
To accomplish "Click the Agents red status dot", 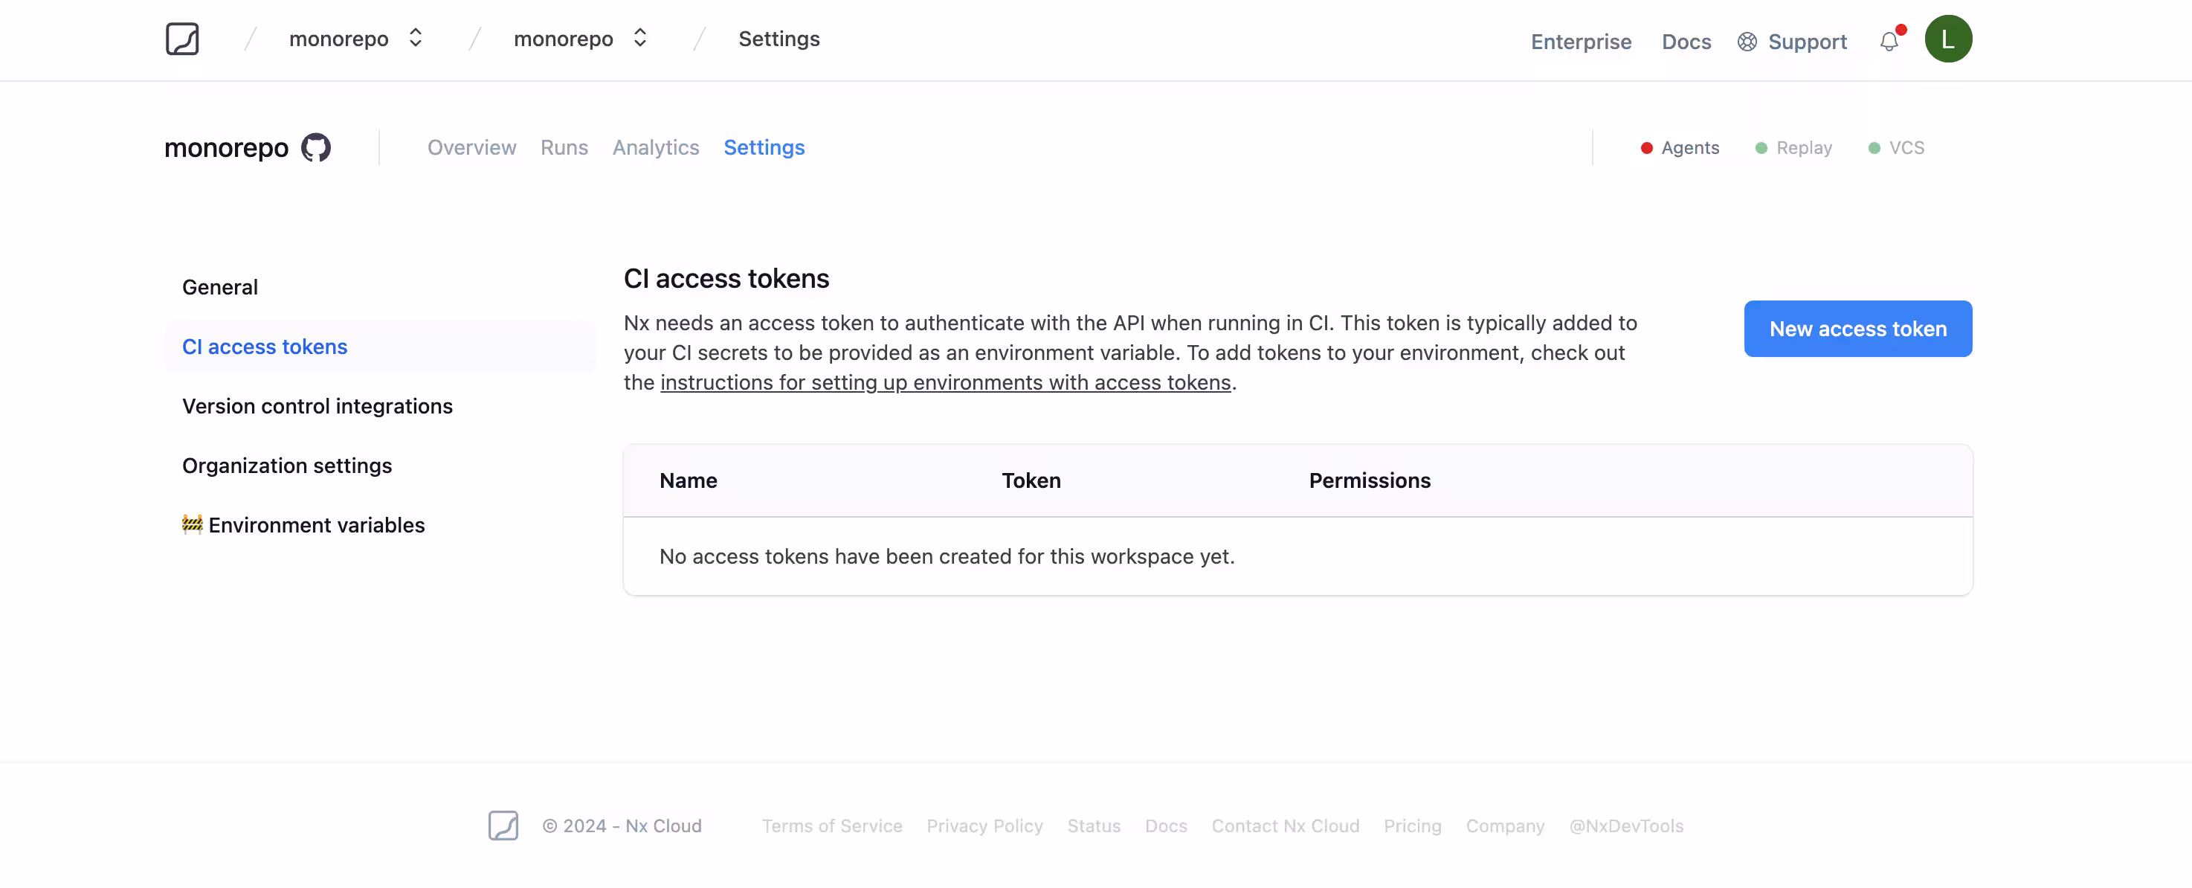I will pyautogui.click(x=1646, y=148).
